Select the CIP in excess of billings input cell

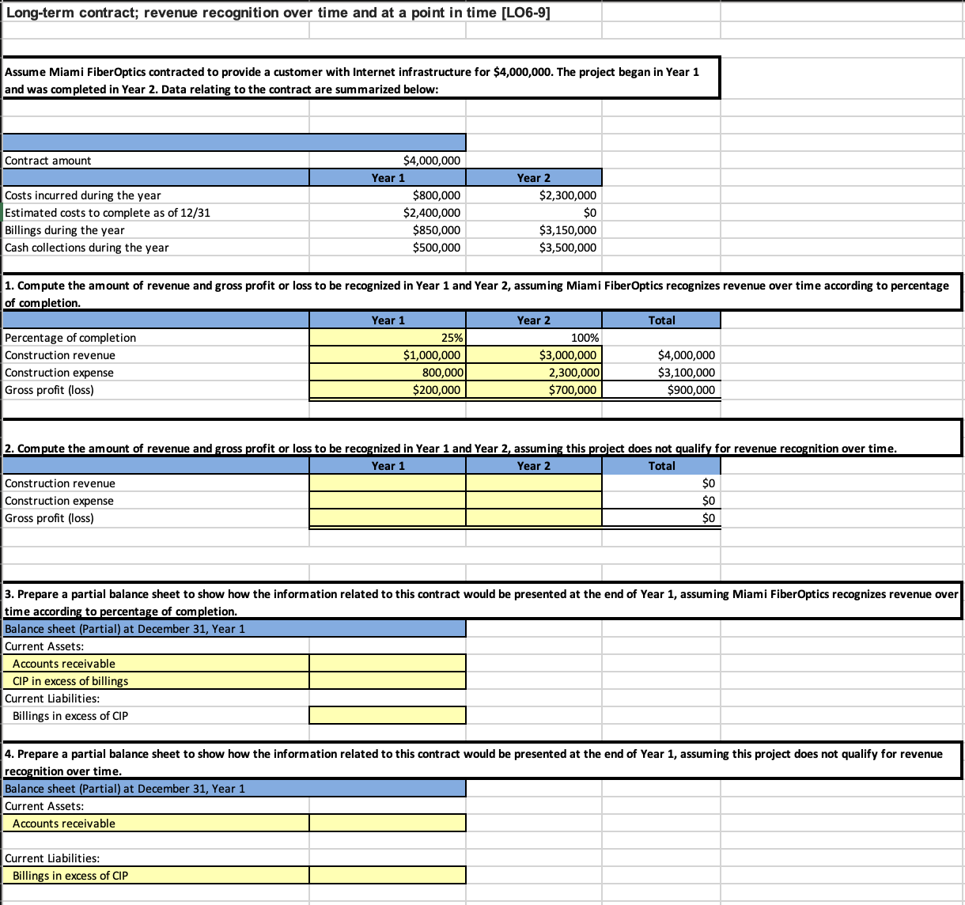(x=387, y=680)
